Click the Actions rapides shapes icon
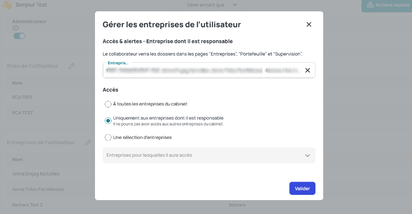This screenshot has width=412, height=214. (370, 5)
